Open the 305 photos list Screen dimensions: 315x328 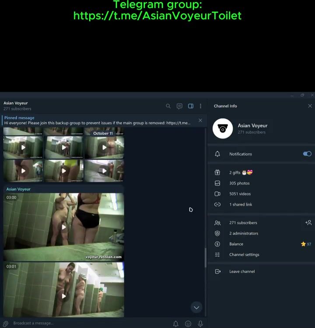(261, 183)
